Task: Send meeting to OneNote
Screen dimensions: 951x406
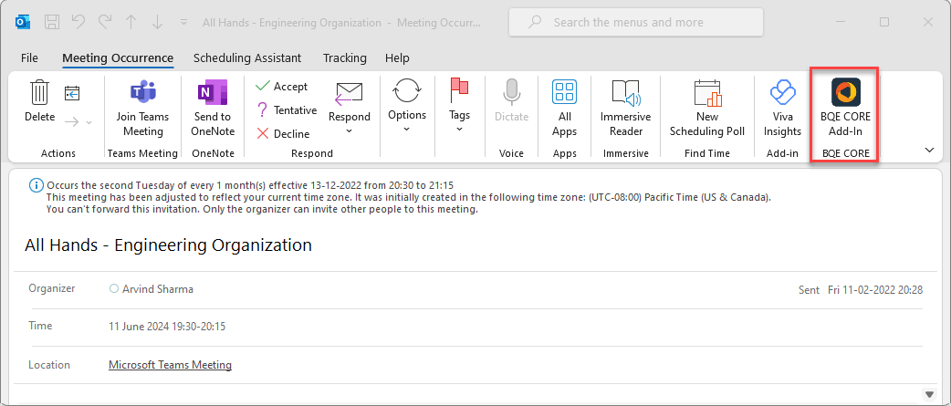Action: tap(213, 109)
